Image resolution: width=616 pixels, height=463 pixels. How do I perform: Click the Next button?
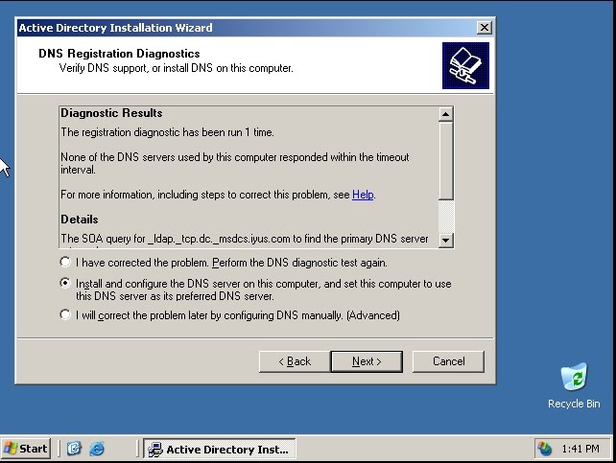(x=367, y=361)
